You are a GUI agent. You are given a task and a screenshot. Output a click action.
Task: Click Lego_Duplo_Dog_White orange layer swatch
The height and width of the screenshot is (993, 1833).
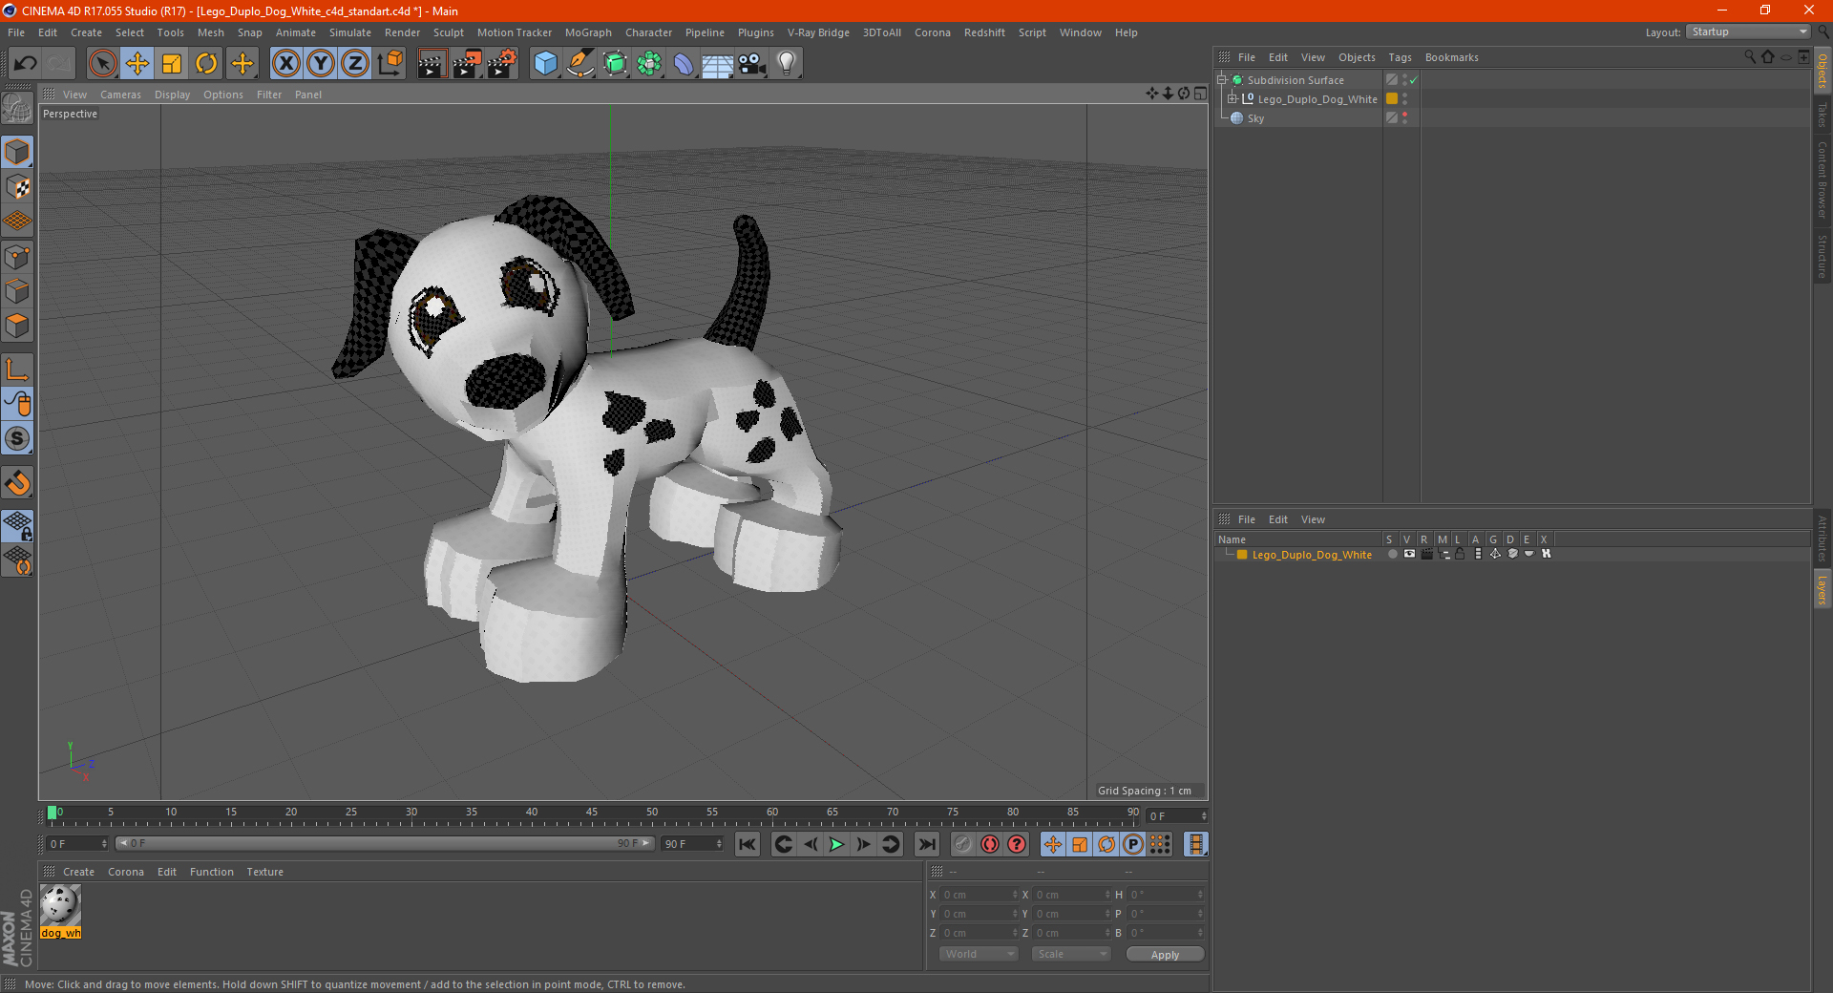pyautogui.click(x=1392, y=98)
